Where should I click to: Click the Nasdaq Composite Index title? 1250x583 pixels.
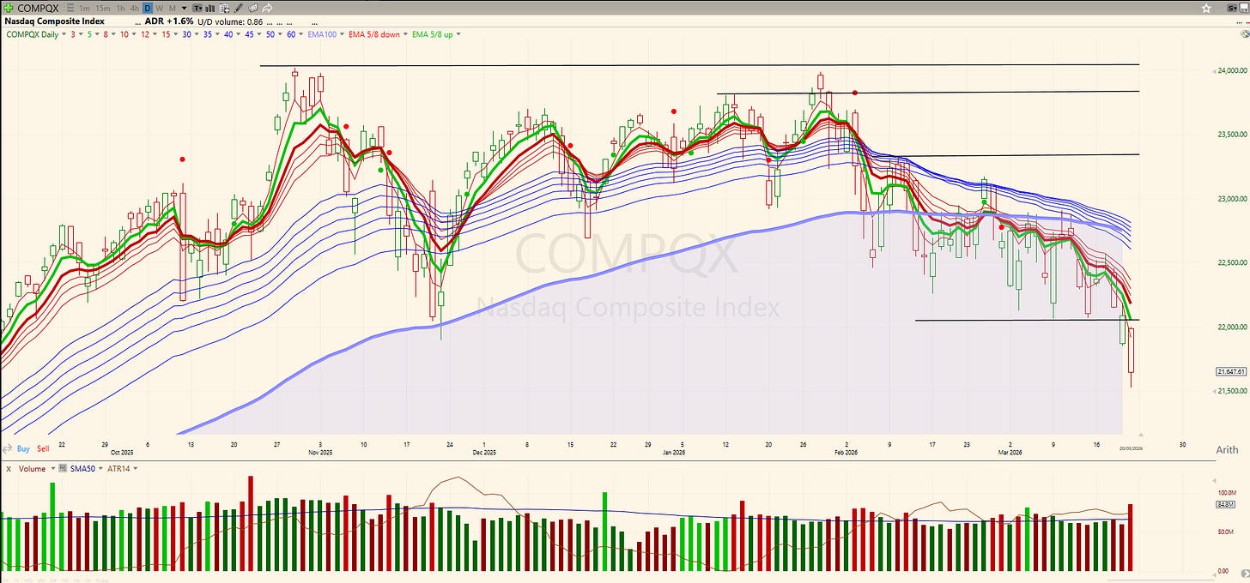(x=54, y=21)
